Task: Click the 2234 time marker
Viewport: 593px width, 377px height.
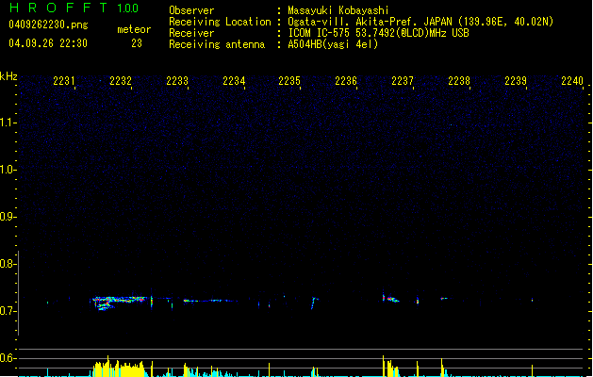Action: [x=234, y=81]
